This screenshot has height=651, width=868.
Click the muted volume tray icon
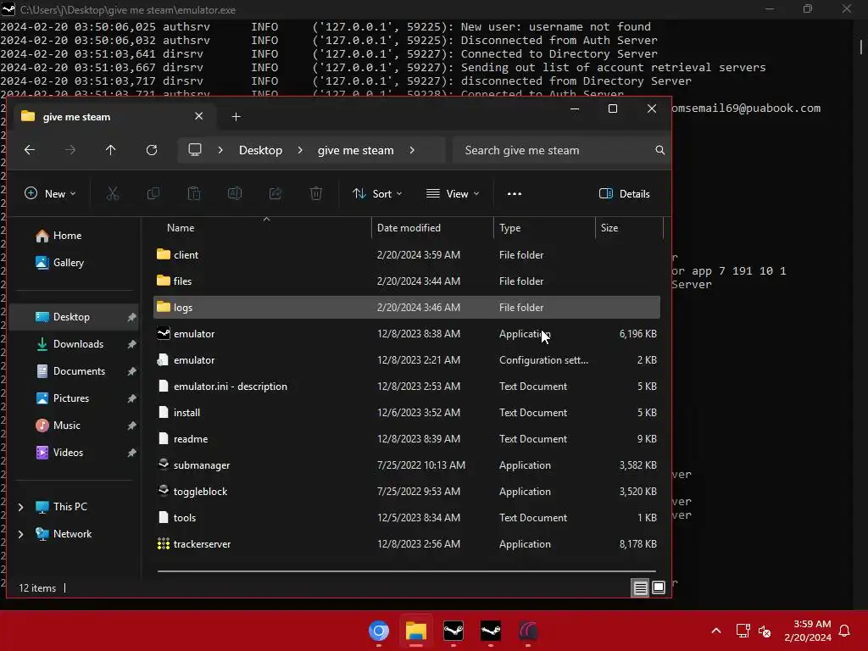[x=765, y=631]
